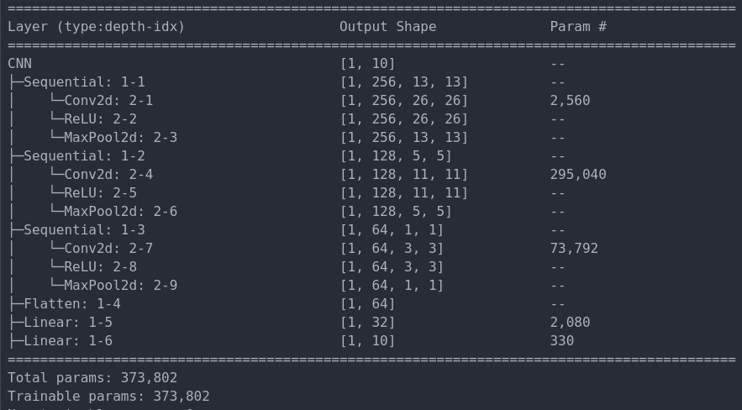Select the MaxPool2d: 2-3 layer entry
Screen dimensions: 742x410
pyautogui.click(x=120, y=138)
